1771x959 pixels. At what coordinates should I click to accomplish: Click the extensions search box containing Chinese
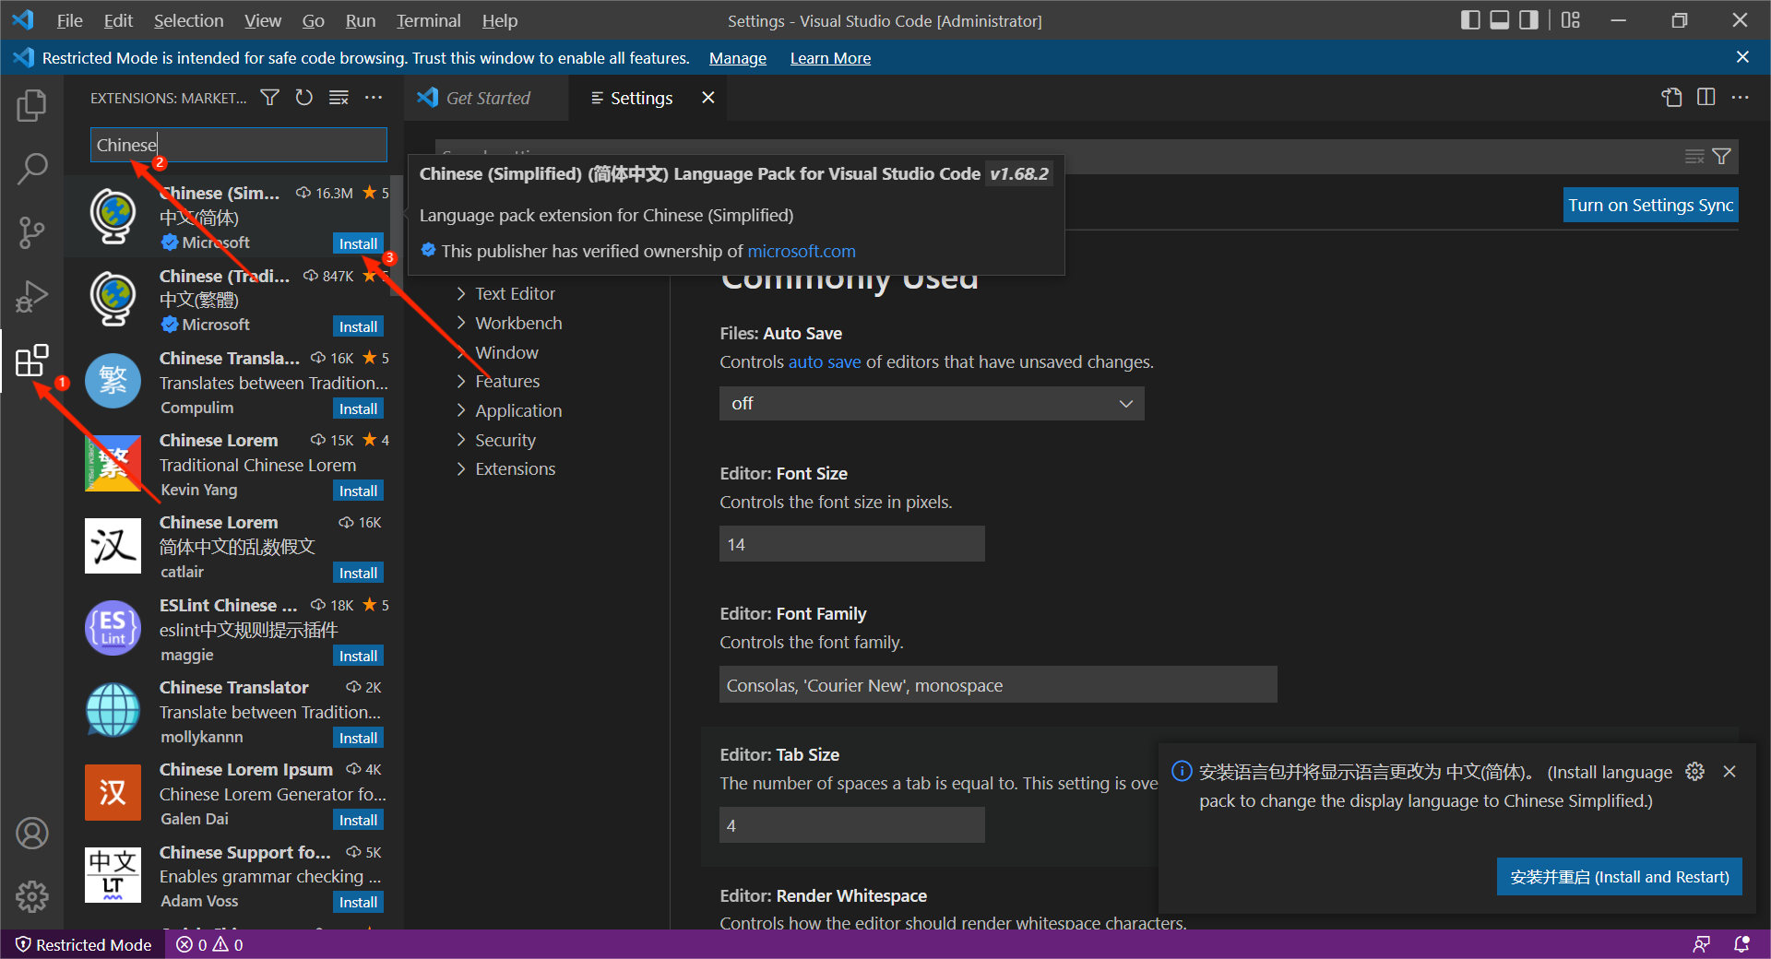pyautogui.click(x=238, y=145)
